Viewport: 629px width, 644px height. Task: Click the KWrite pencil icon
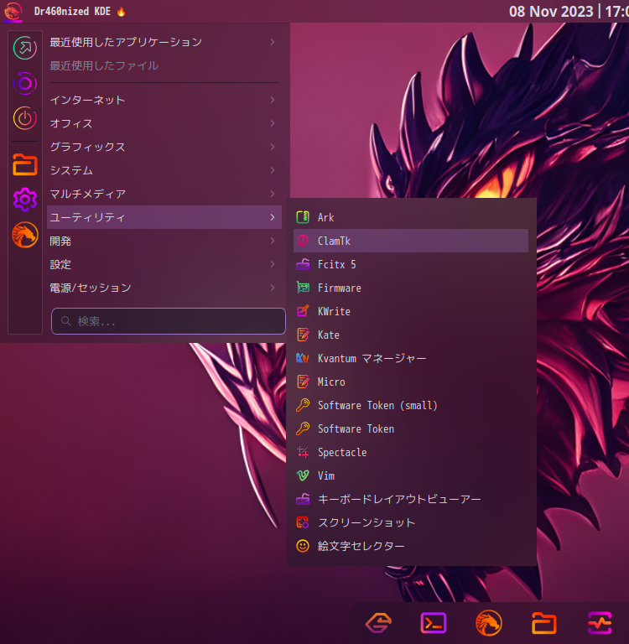tap(303, 311)
